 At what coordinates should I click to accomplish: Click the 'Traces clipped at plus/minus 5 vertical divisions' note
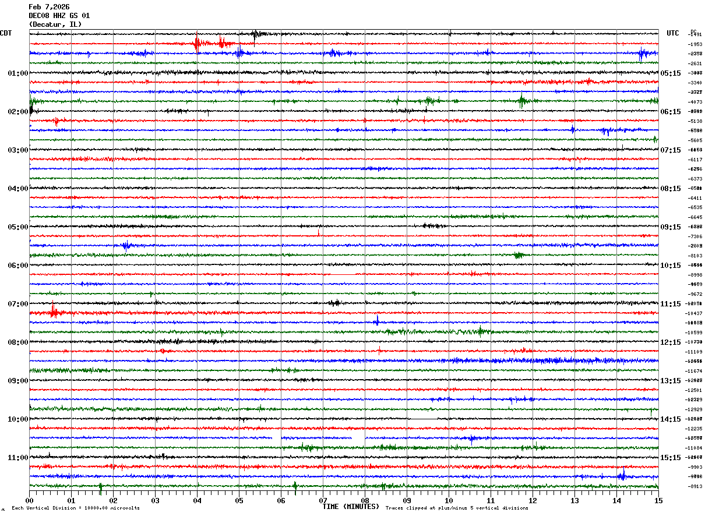click(x=457, y=508)
